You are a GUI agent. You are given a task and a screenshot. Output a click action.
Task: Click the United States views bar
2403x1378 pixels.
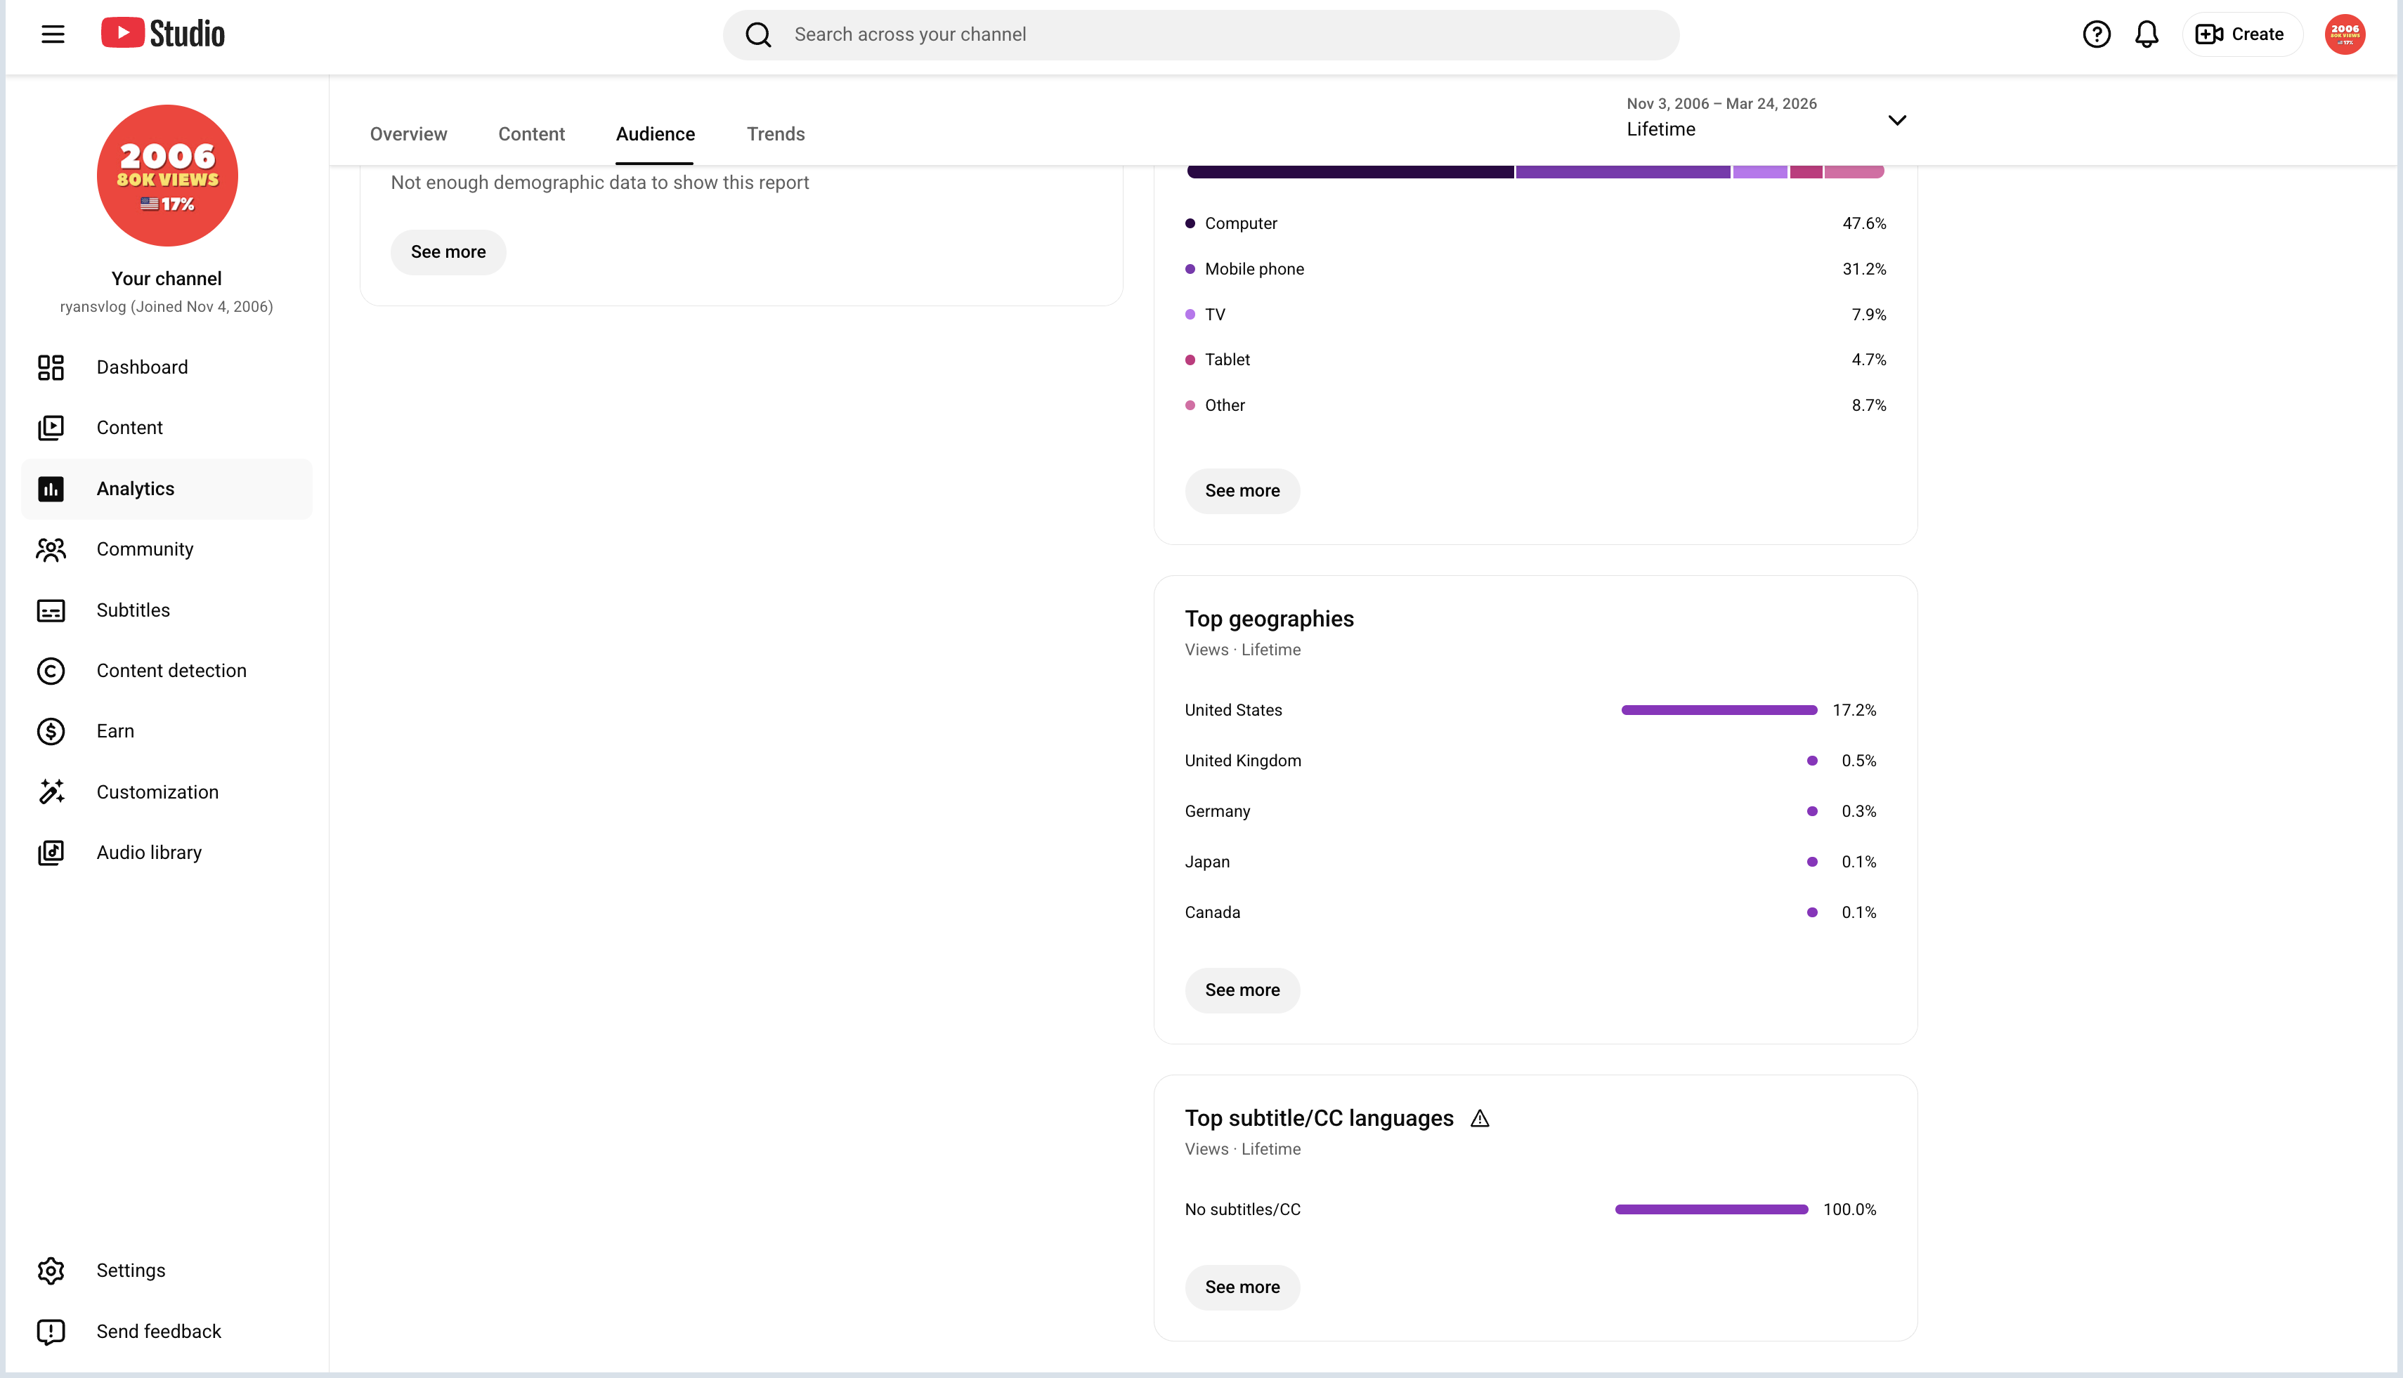[1719, 711]
